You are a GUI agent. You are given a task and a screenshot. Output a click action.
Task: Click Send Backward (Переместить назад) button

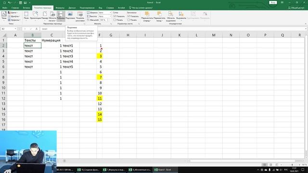coord(159,16)
